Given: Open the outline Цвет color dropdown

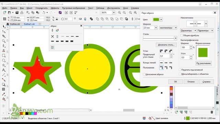Looking at the screenshot, I should 161,20.
